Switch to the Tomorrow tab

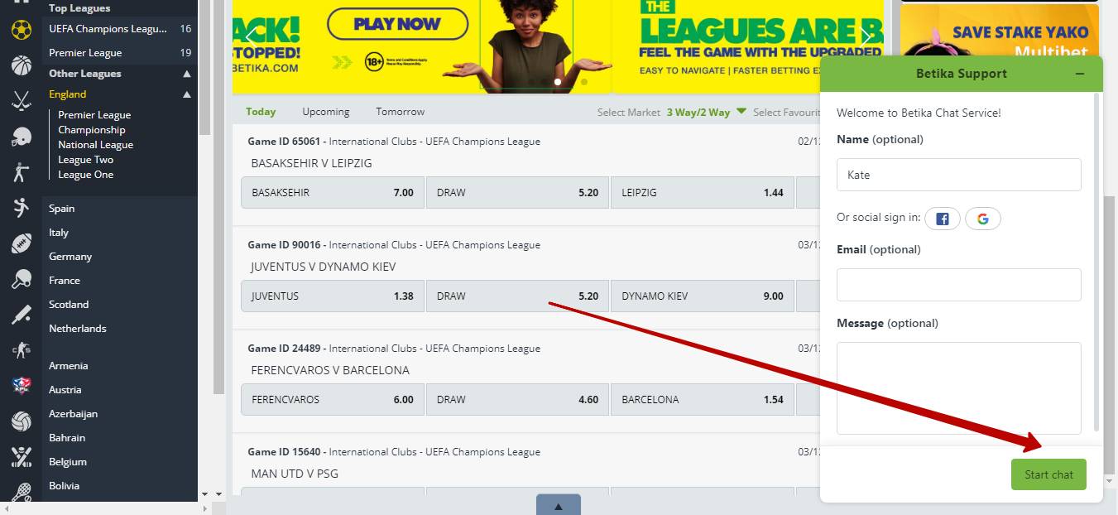coord(401,112)
